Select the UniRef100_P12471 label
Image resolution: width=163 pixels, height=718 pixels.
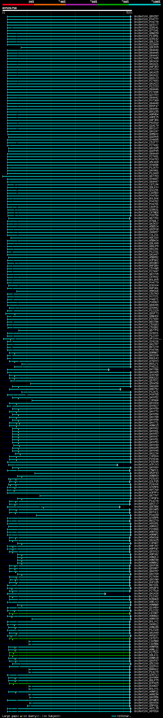click(146, 392)
